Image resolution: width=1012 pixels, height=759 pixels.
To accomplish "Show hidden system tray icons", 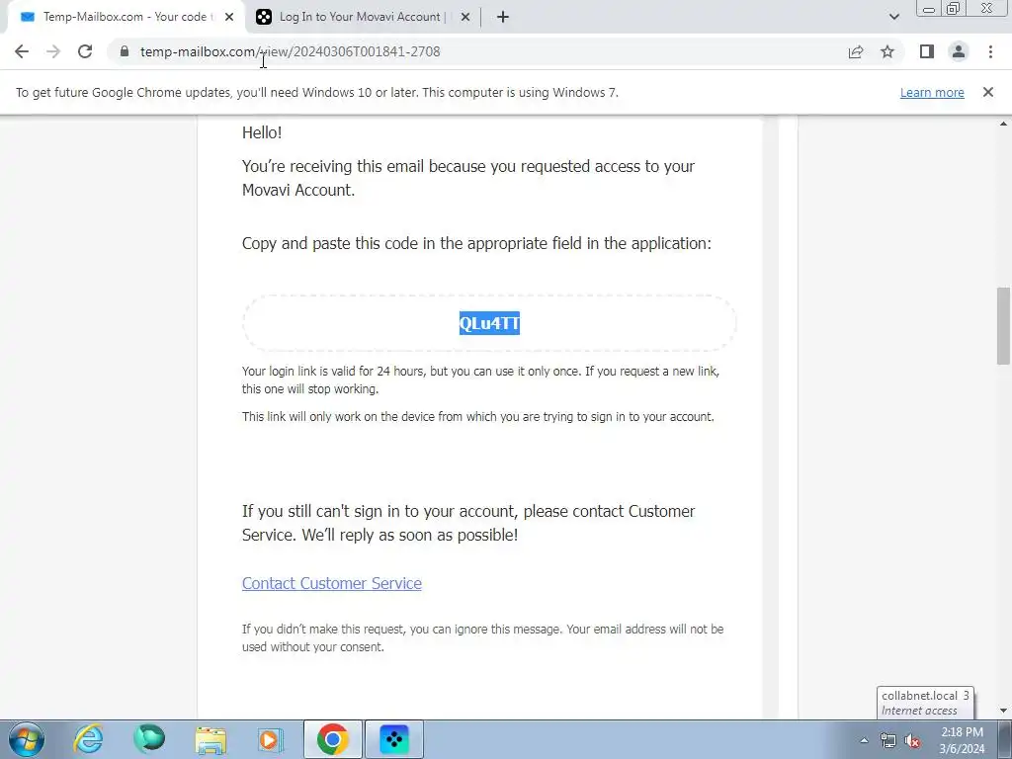I will coord(864,740).
